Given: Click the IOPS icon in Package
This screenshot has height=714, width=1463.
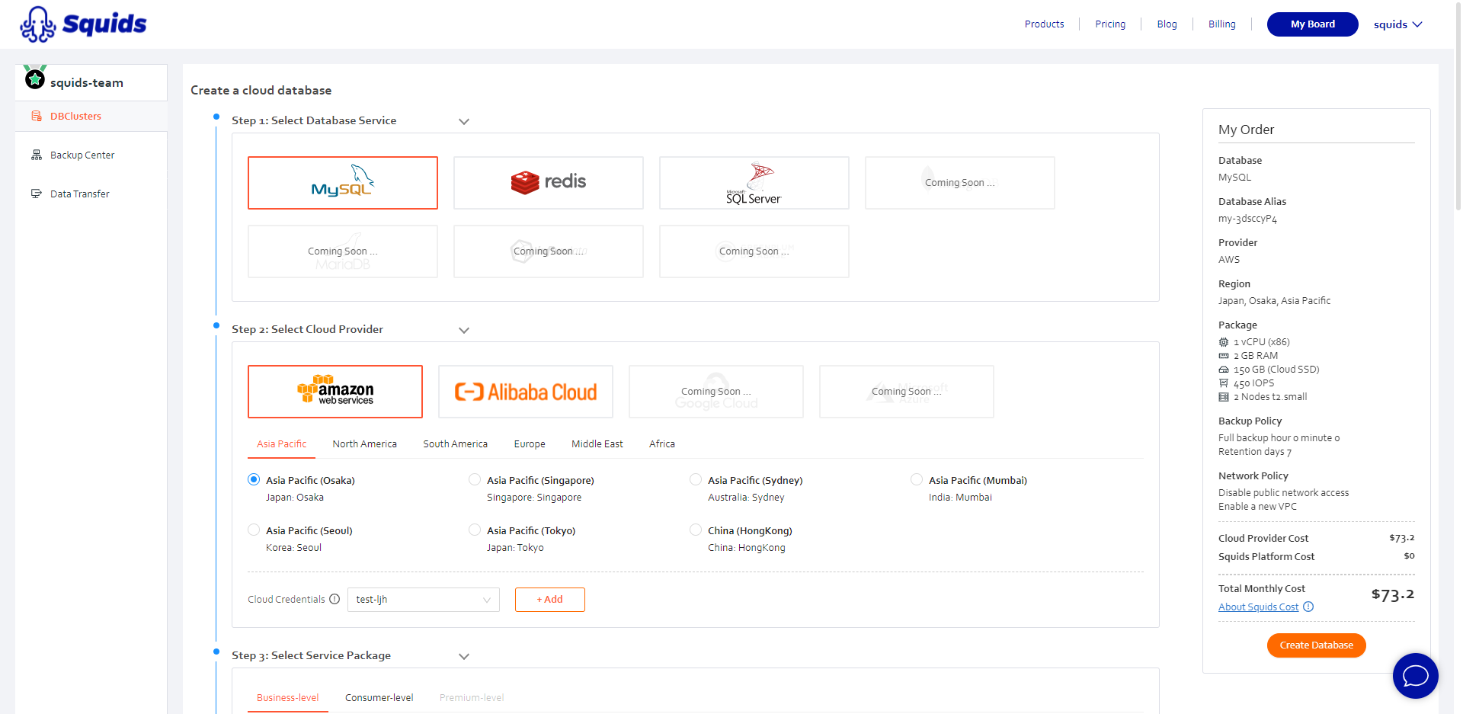Looking at the screenshot, I should [x=1224, y=383].
